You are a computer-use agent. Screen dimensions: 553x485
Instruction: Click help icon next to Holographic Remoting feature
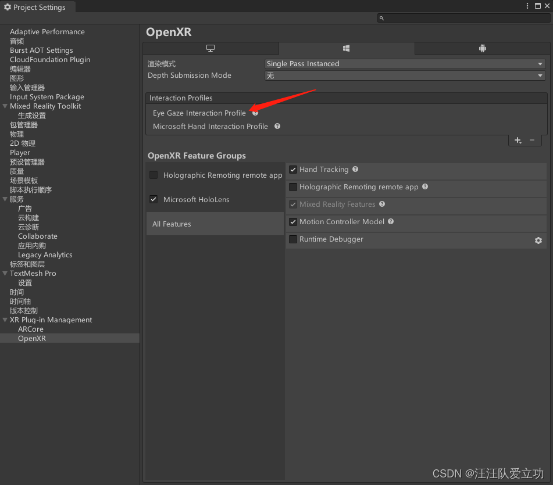(425, 186)
